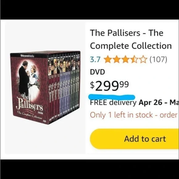Image resolution: width=179 pixels, height=179 pixels.
Task: Click the Pallisers title on the box cover
Action: click(29, 103)
